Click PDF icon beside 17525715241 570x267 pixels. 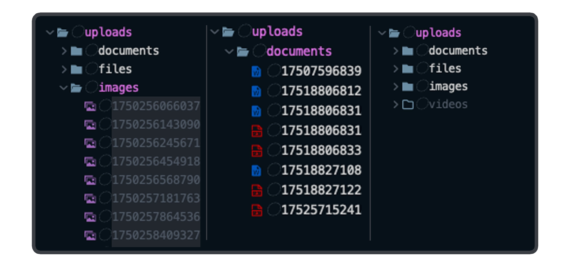257,210
